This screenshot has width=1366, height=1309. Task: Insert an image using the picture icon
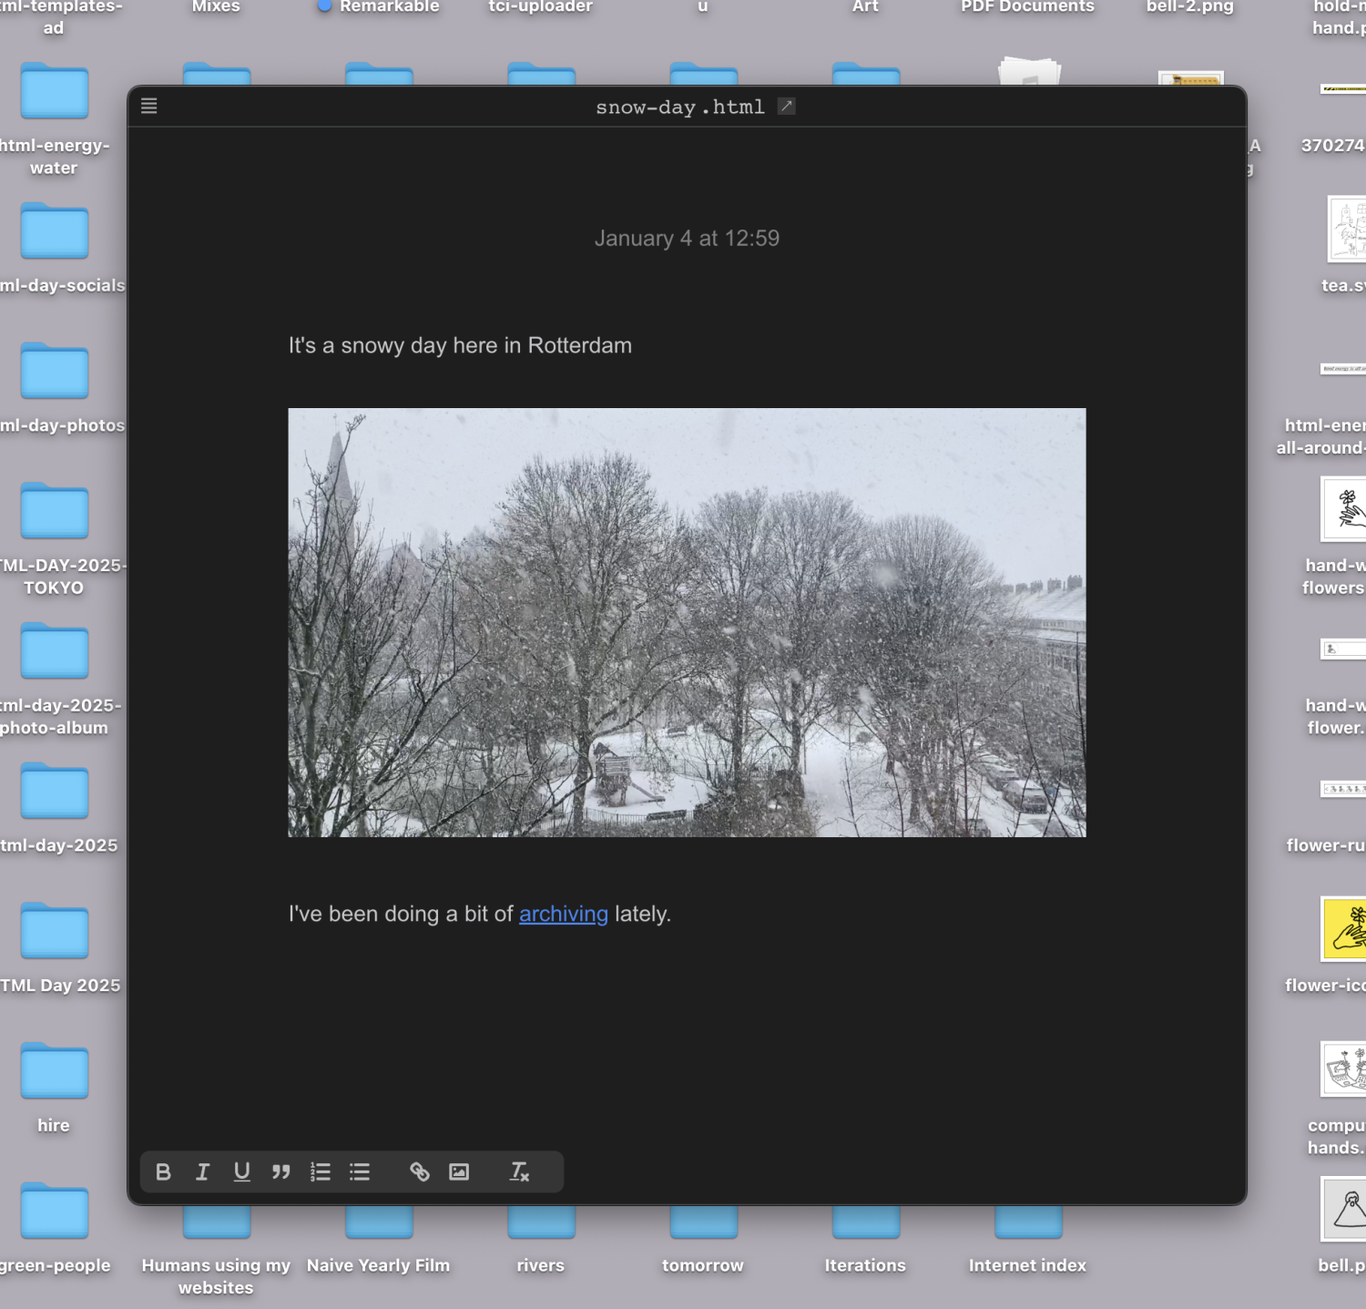(x=459, y=1171)
